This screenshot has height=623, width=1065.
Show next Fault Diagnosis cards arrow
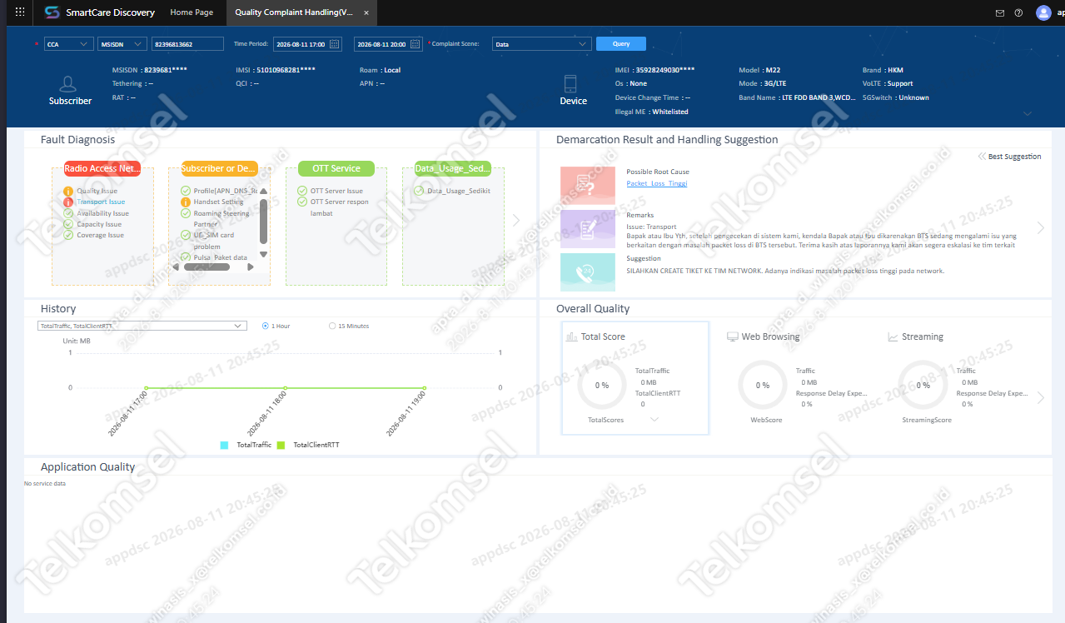point(515,221)
